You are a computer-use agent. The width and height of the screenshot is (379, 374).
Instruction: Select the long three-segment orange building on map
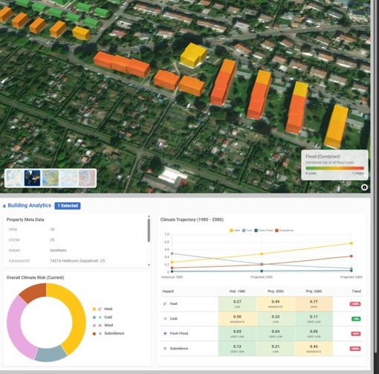[122, 65]
